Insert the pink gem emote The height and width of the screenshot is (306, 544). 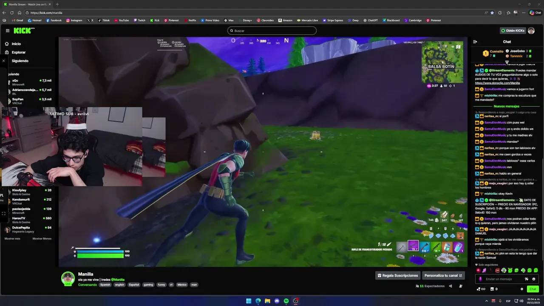click(x=479, y=270)
